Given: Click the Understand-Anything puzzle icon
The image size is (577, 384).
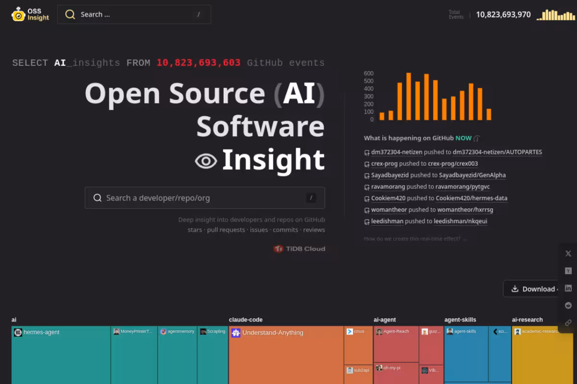Looking at the screenshot, I should 236,332.
